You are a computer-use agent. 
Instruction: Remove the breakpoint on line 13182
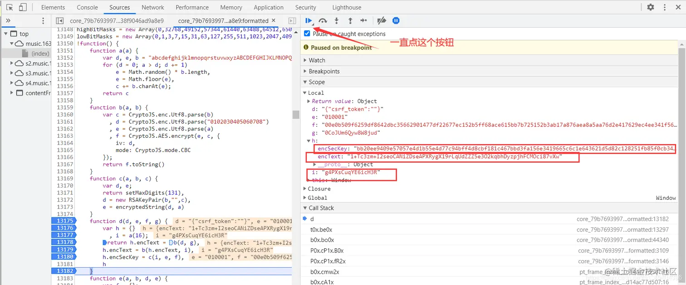click(x=63, y=271)
